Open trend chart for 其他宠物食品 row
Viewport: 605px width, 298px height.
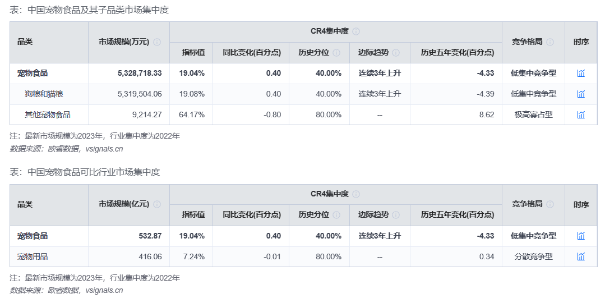click(581, 115)
